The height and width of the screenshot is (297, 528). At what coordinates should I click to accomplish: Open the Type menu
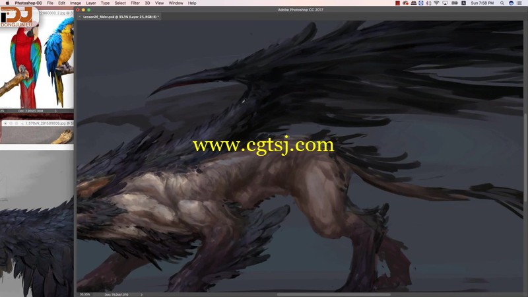pos(105,3)
